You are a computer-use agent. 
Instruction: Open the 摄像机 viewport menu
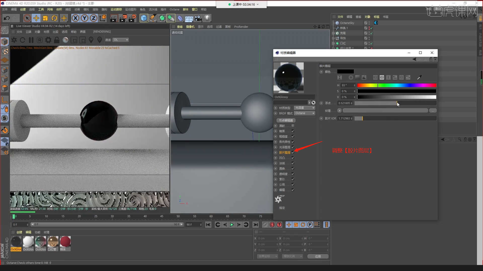coord(190,27)
